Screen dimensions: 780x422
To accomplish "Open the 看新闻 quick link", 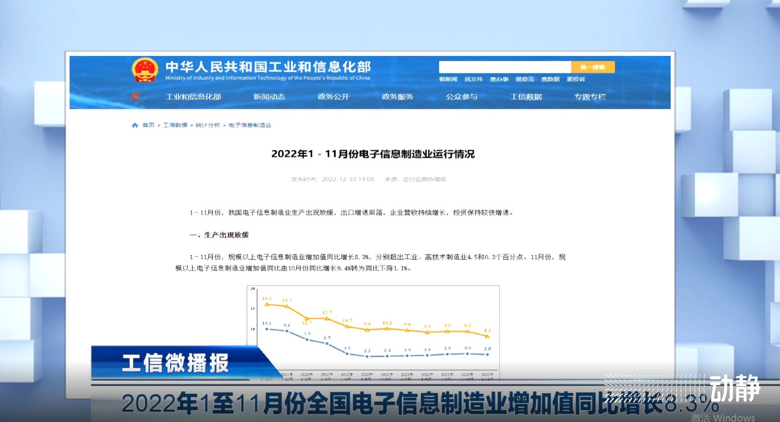I will (x=448, y=79).
